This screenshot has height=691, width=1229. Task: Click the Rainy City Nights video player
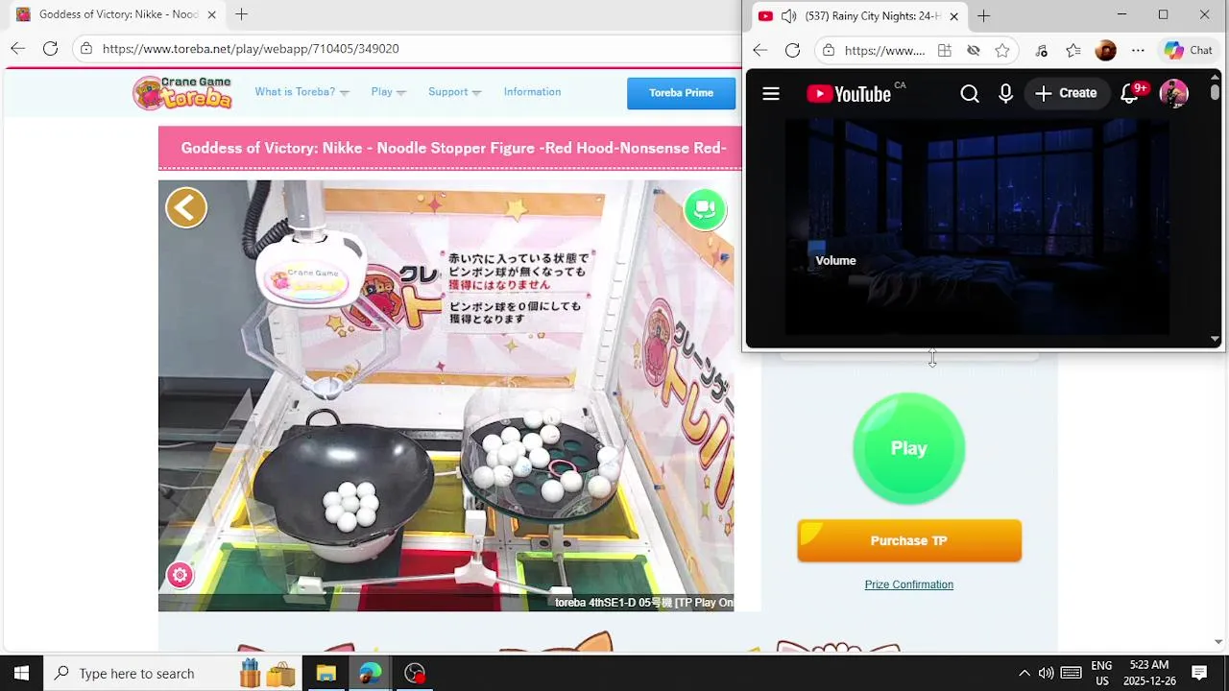tap(977, 226)
